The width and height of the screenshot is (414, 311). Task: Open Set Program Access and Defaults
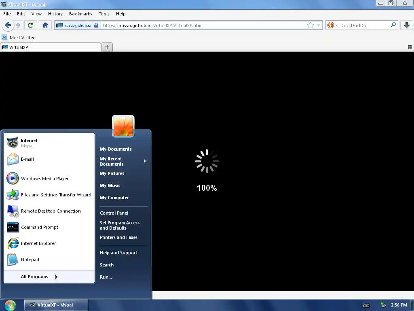click(x=123, y=225)
